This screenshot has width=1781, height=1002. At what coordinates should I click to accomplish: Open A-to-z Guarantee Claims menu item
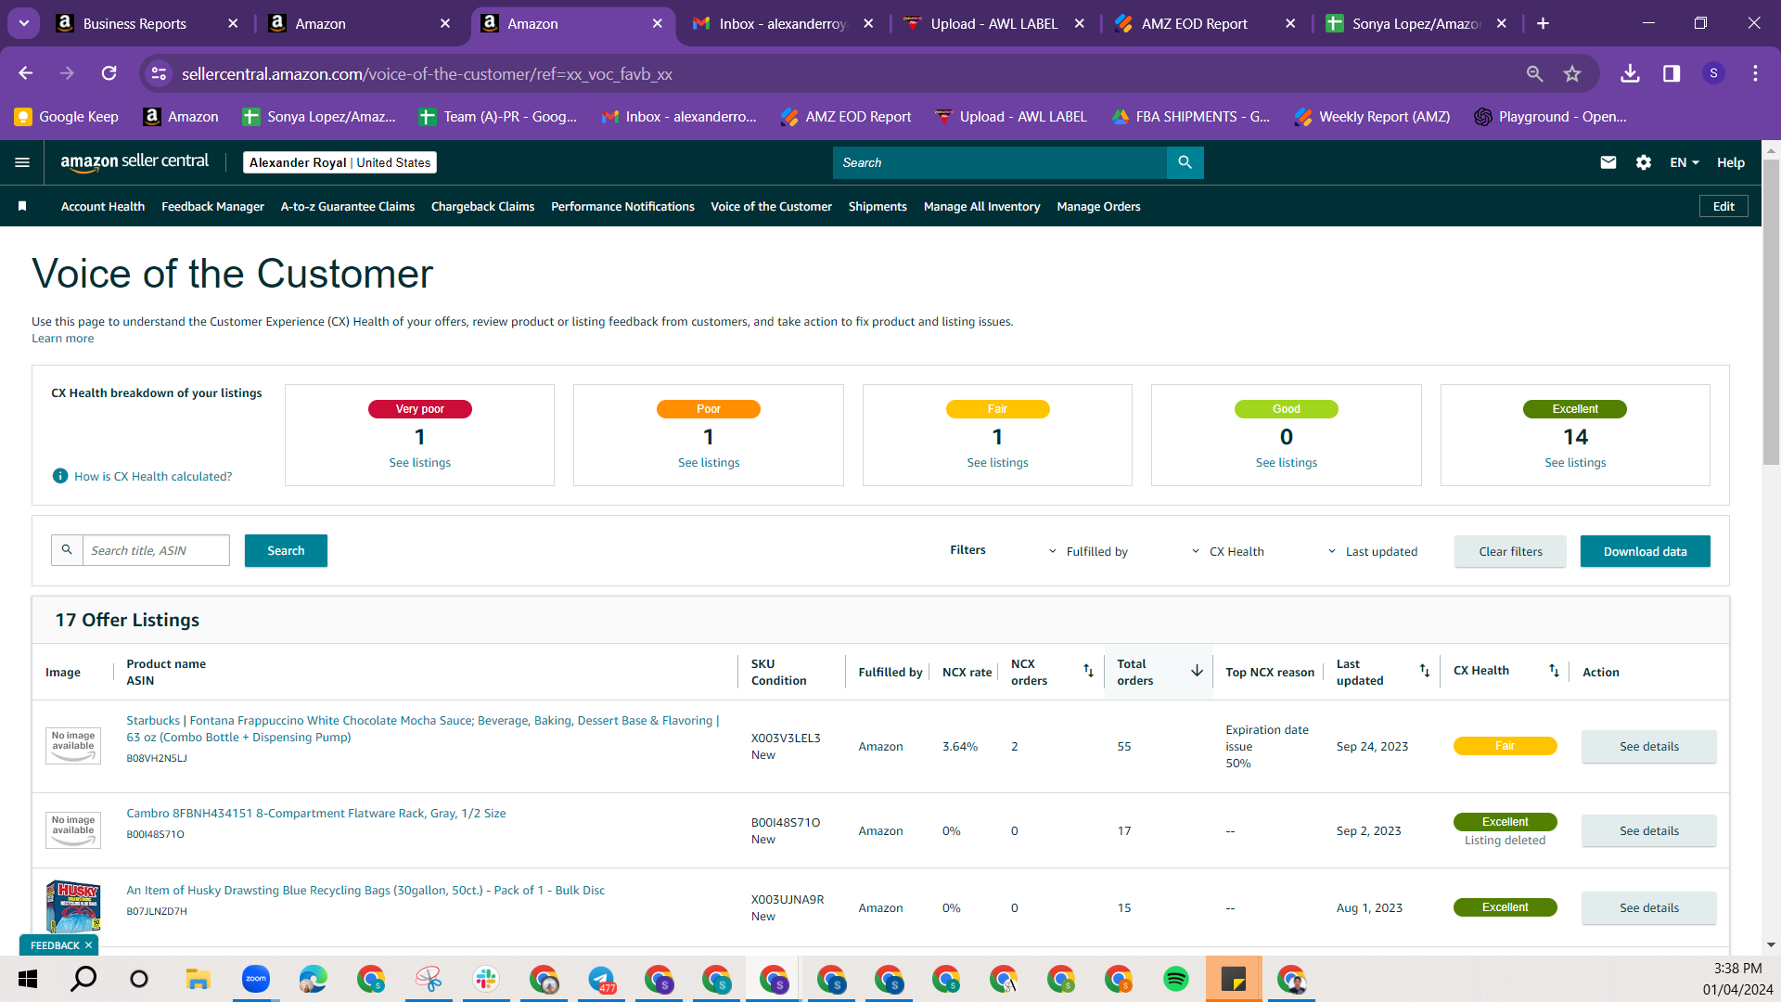point(348,206)
